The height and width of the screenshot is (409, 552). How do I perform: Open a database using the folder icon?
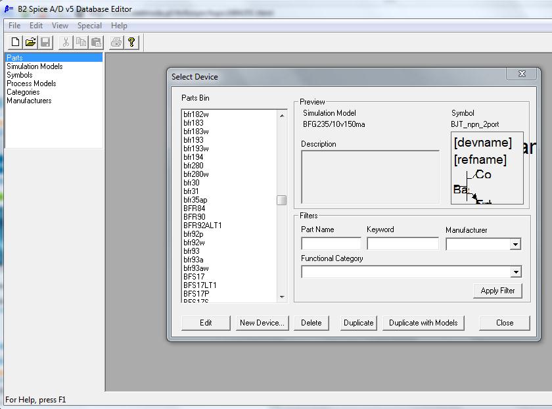[30, 42]
